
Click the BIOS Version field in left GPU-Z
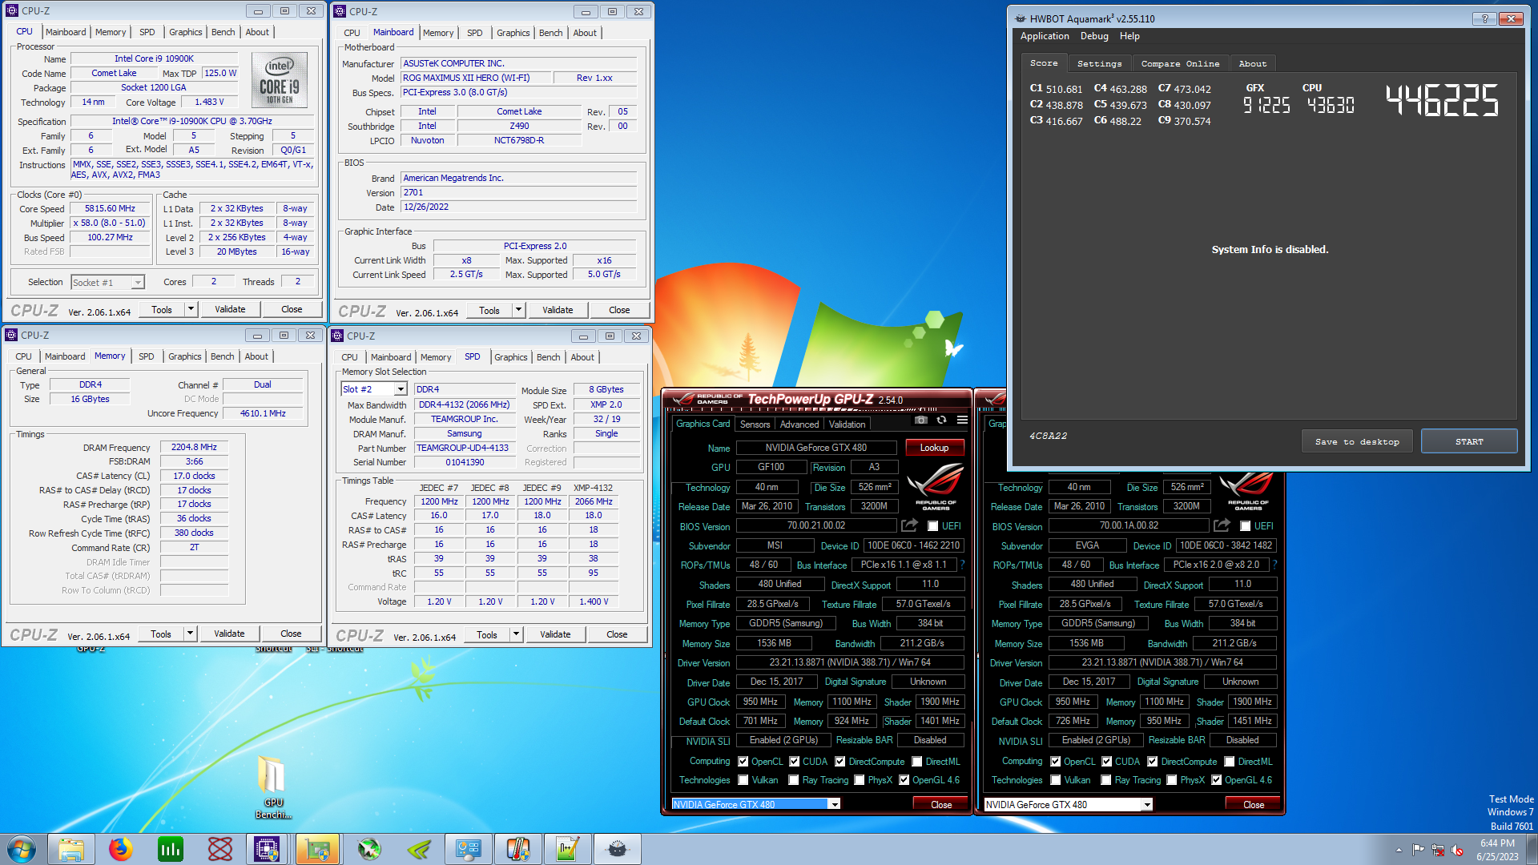point(816,525)
